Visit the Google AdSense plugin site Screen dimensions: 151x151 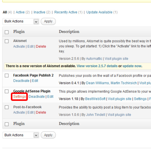pyautogui.click(x=120, y=99)
